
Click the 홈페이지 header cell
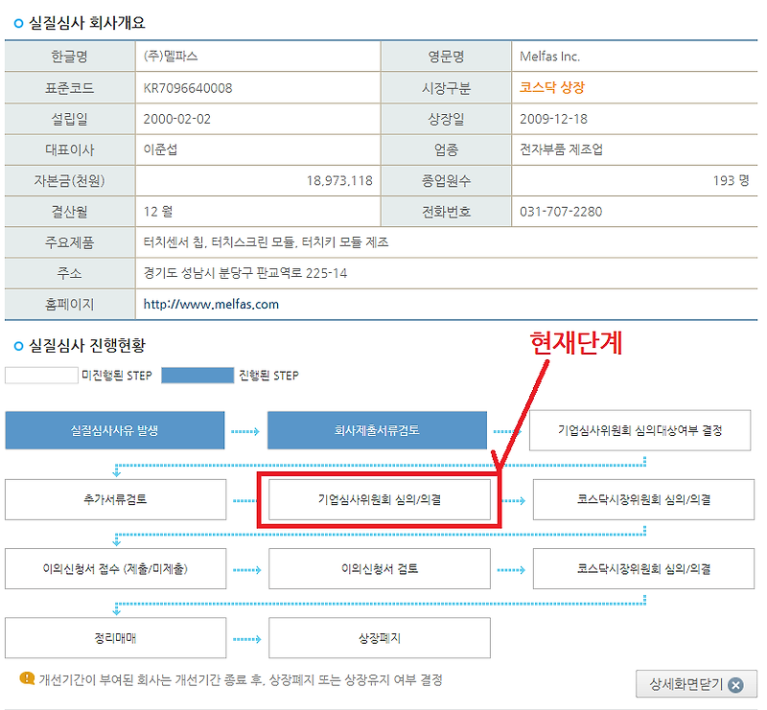pyautogui.click(x=70, y=304)
